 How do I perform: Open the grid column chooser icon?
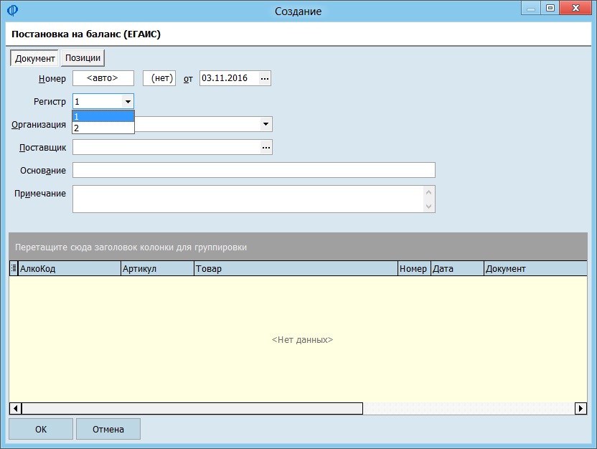click(x=14, y=268)
